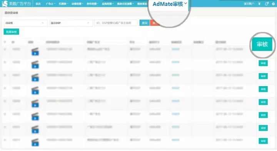Check the third table row's checkbox

(x=5, y=75)
